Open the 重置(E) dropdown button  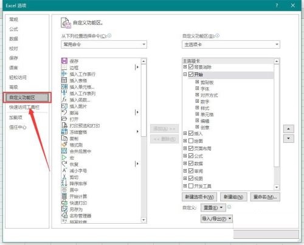(213, 207)
